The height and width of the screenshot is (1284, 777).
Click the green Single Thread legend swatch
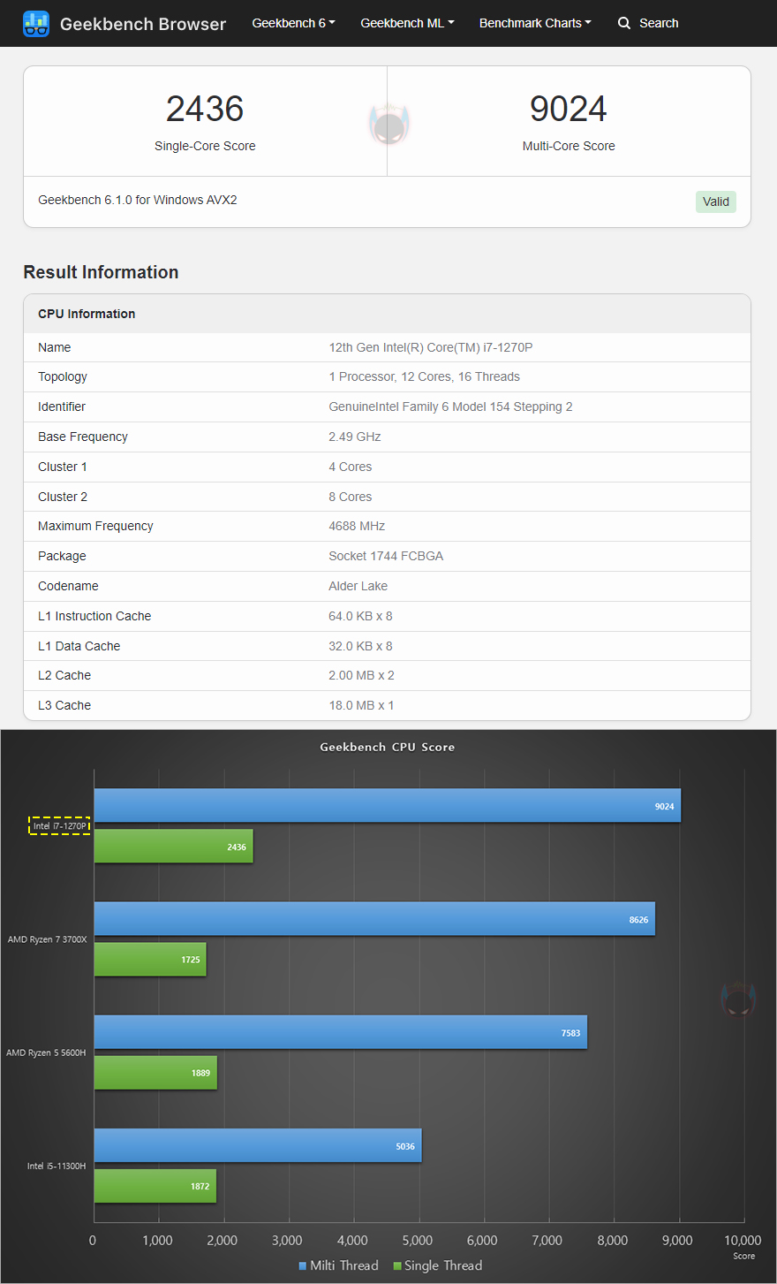pos(397,1266)
